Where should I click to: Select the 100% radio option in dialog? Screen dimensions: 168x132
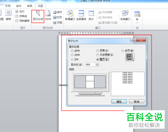click(72, 55)
